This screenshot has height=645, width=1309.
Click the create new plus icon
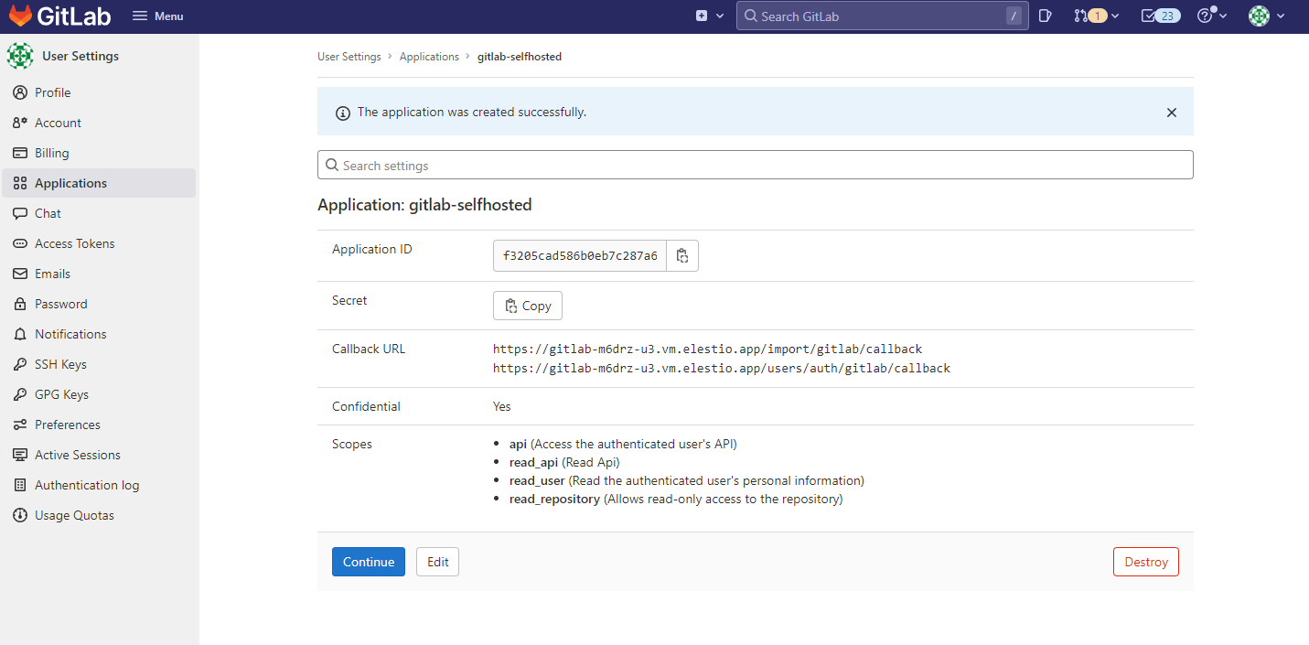[702, 16]
